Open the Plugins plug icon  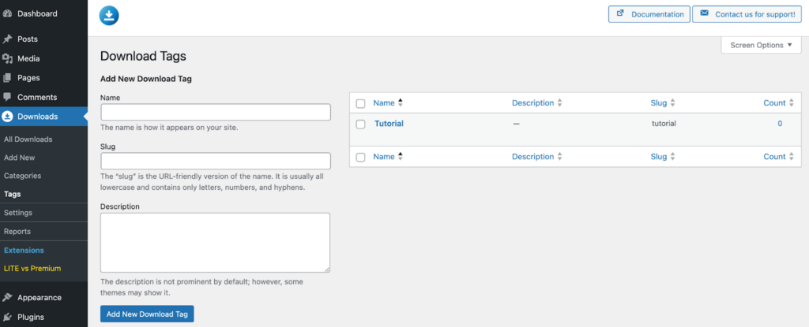pos(7,318)
